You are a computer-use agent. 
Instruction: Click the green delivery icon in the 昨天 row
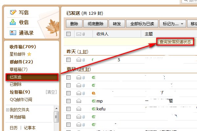pyautogui.click(x=93, y=60)
